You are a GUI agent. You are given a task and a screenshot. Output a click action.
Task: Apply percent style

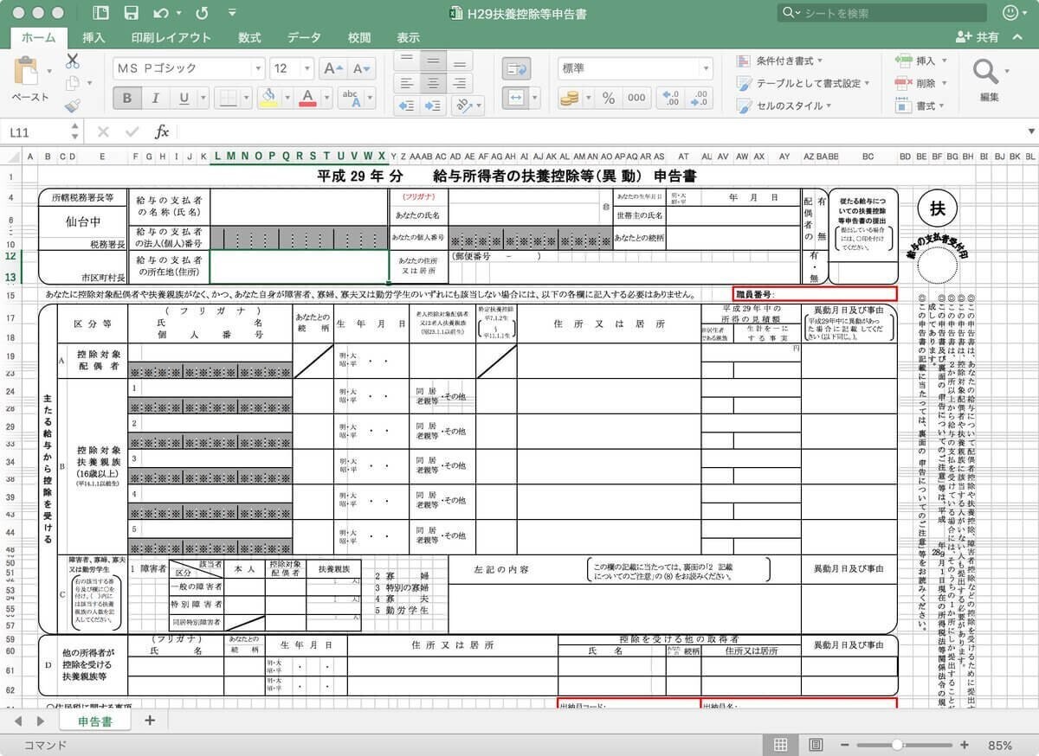[608, 98]
